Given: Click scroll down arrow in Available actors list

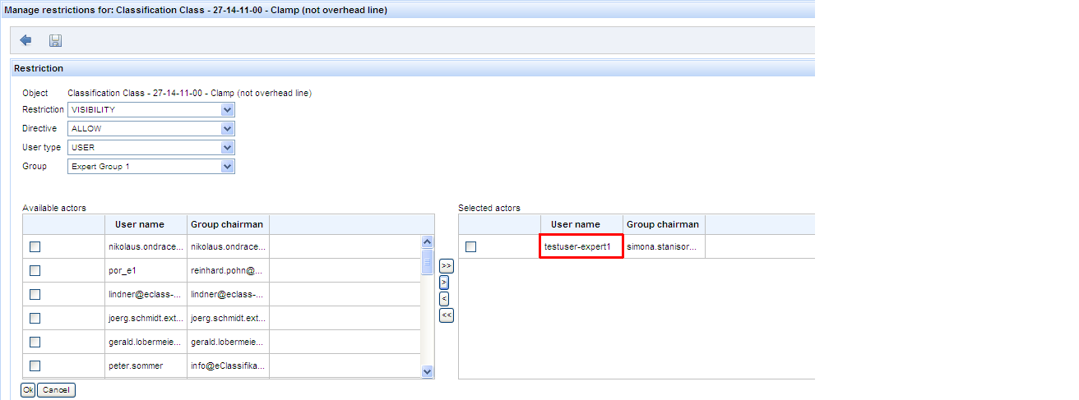Looking at the screenshot, I should click(427, 371).
